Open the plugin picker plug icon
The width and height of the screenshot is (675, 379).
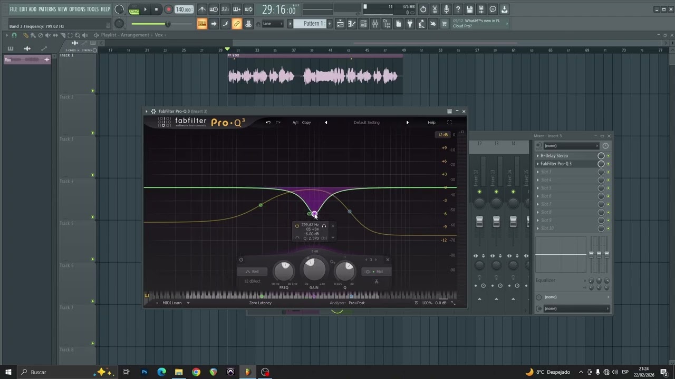(410, 24)
